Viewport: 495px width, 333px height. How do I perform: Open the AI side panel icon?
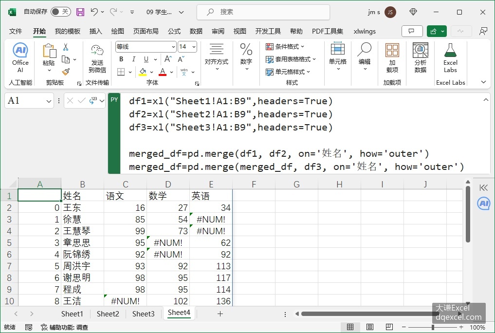point(484,203)
